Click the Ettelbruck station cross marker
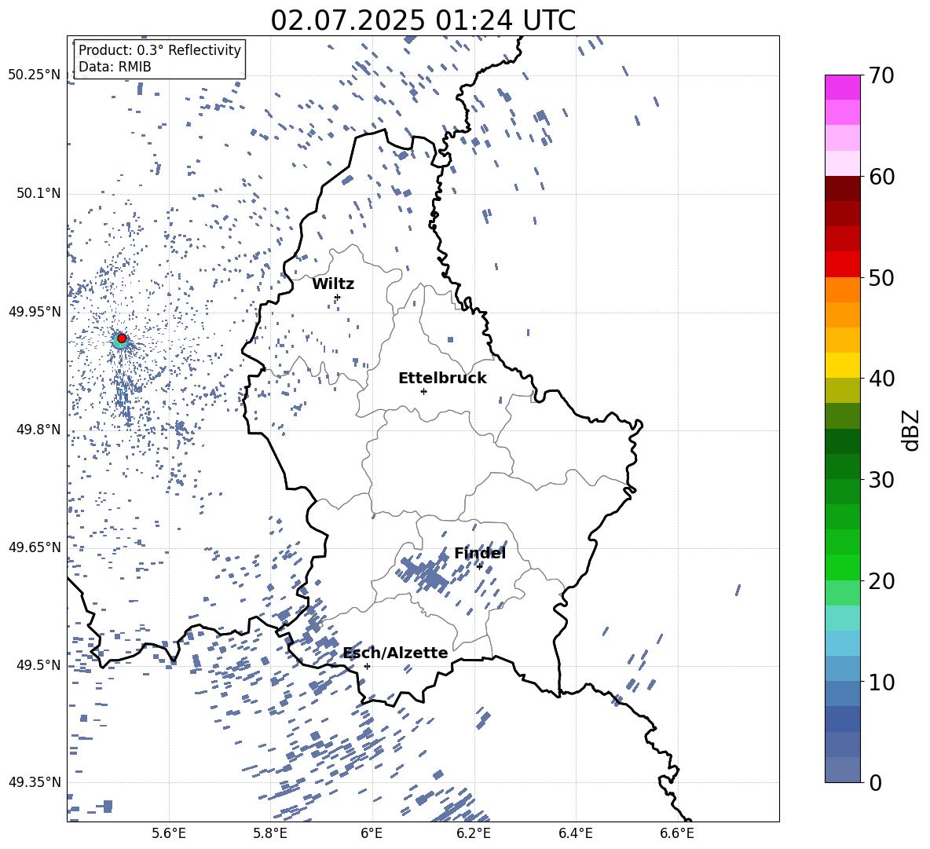Screen dimensions: 930x849 [x=423, y=391]
